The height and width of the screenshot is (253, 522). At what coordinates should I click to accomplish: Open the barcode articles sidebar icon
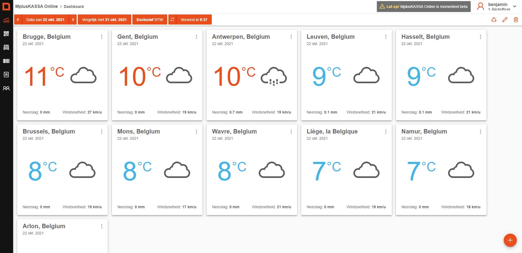(x=6, y=61)
